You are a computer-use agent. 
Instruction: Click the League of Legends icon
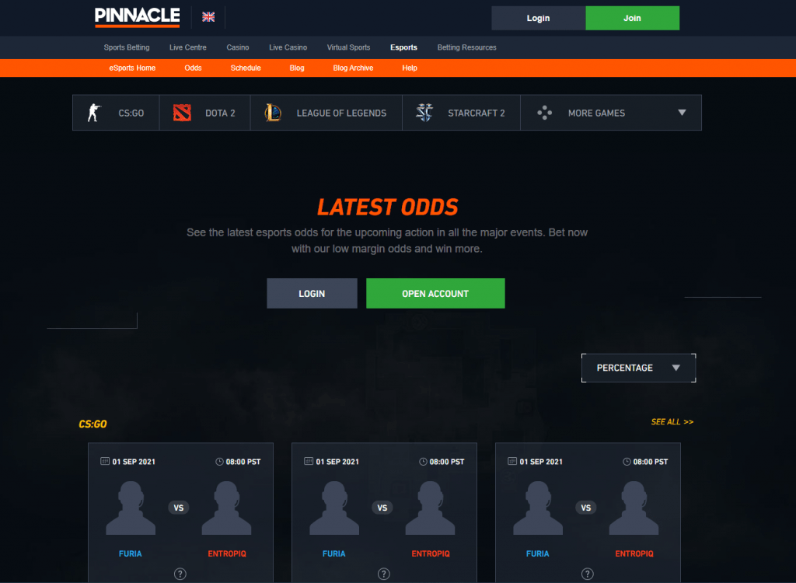point(273,112)
